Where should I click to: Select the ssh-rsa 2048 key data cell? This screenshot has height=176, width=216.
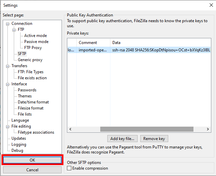(x=160, y=50)
